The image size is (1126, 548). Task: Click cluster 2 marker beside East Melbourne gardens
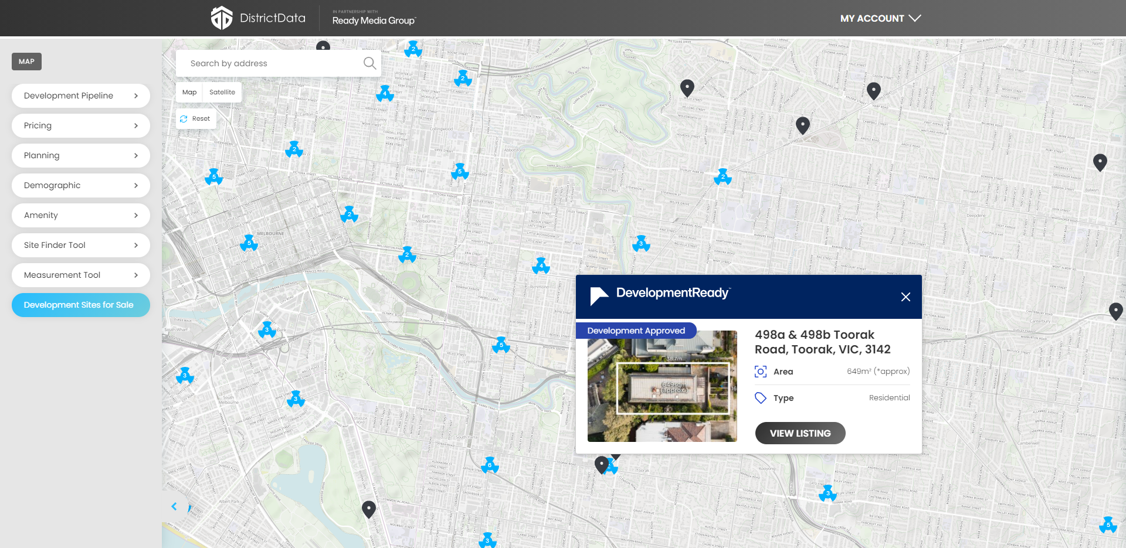(349, 214)
